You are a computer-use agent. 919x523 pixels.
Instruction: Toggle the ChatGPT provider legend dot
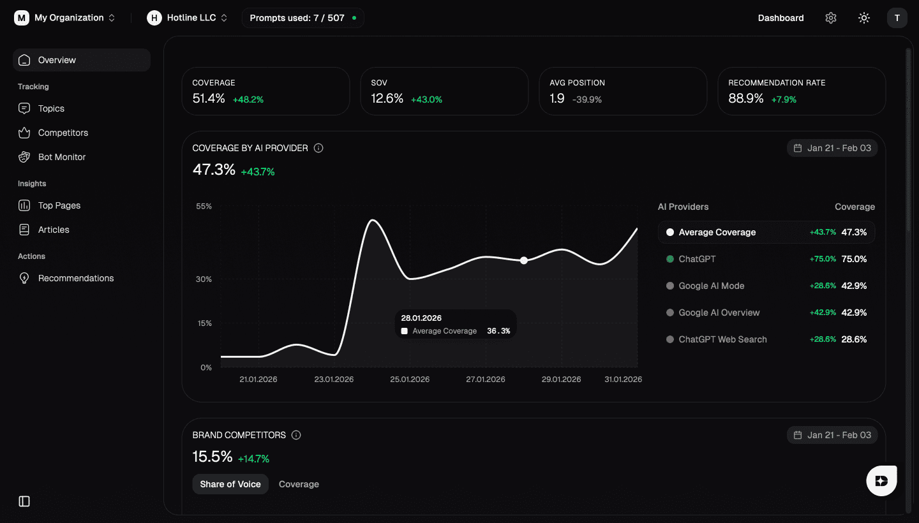click(669, 259)
